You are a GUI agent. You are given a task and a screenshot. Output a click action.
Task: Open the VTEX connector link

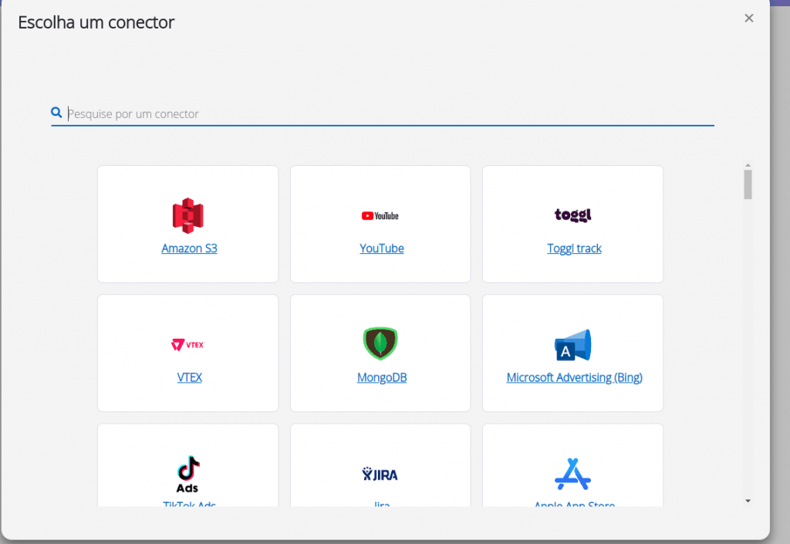(189, 377)
